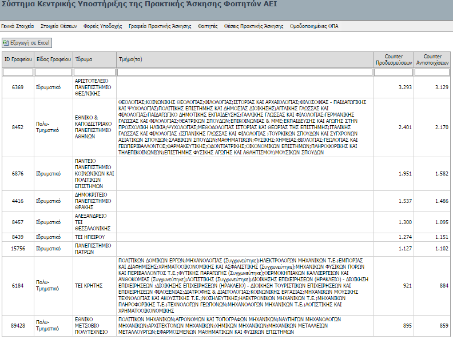Sort by Counter Αντιστοιχίσεων column header
The width and height of the screenshot is (453, 339).
[432, 59]
